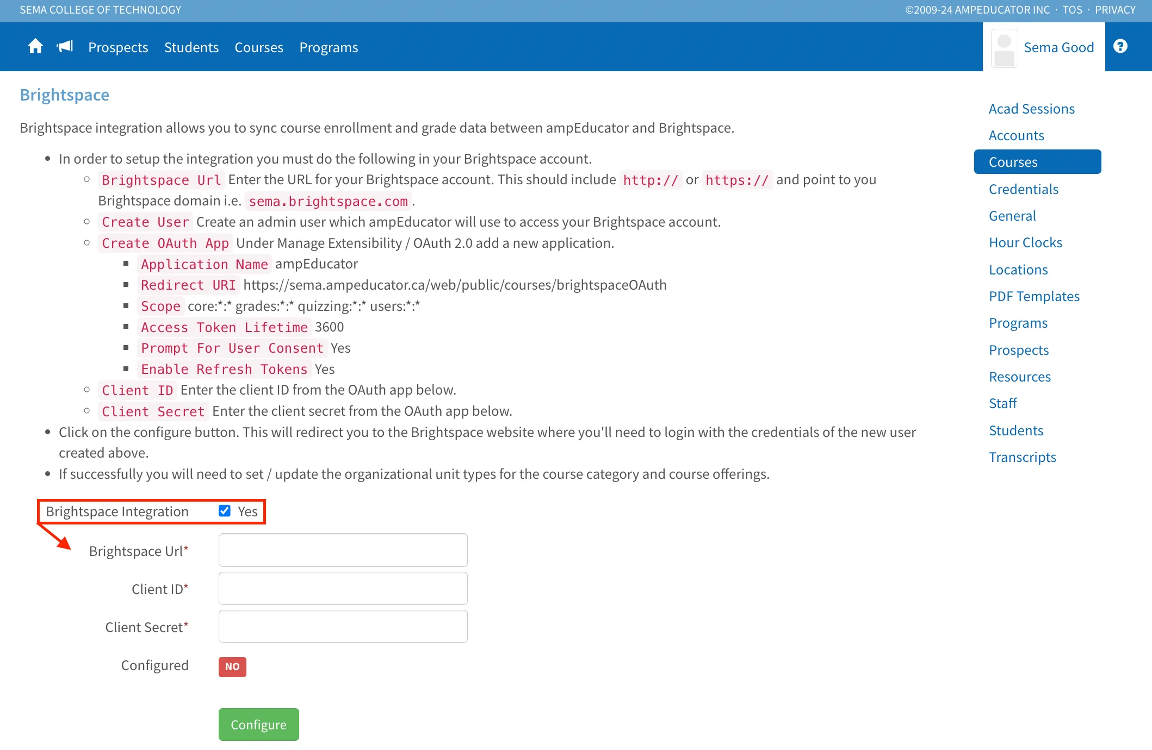Open Prospects in the sidebar
The height and width of the screenshot is (750, 1152).
click(1018, 350)
